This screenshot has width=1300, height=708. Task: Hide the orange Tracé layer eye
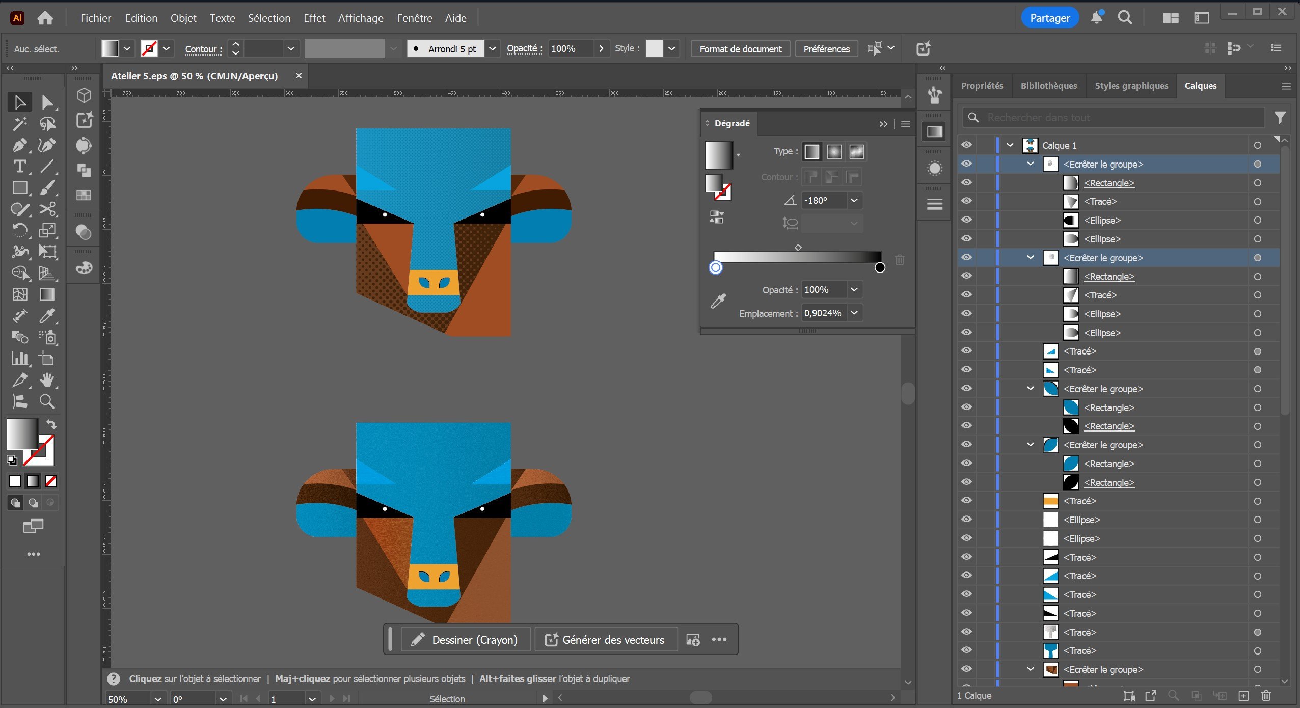coord(966,501)
